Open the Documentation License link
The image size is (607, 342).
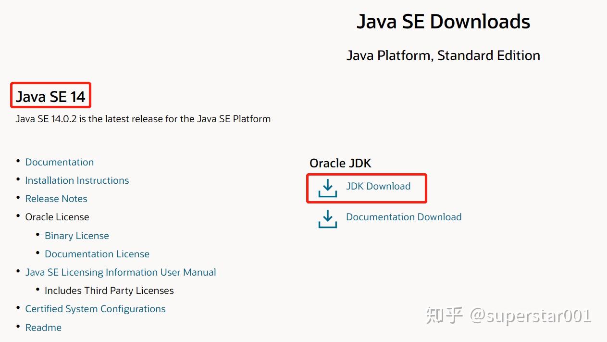click(x=97, y=254)
